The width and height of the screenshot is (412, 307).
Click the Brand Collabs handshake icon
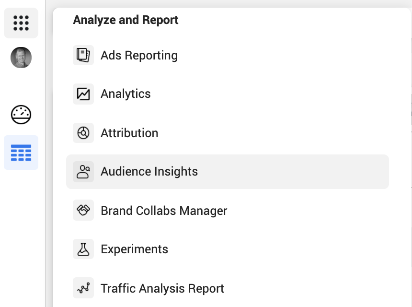(83, 211)
